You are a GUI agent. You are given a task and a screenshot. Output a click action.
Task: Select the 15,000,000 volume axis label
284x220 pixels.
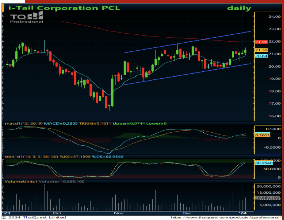269,193
